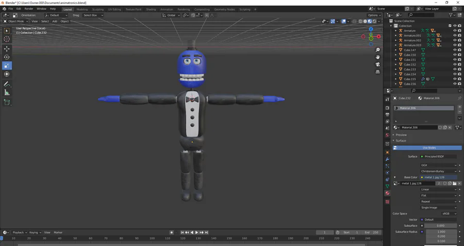Collapse the Collection tree in outliner
The width and height of the screenshot is (464, 246).
(x=391, y=26)
